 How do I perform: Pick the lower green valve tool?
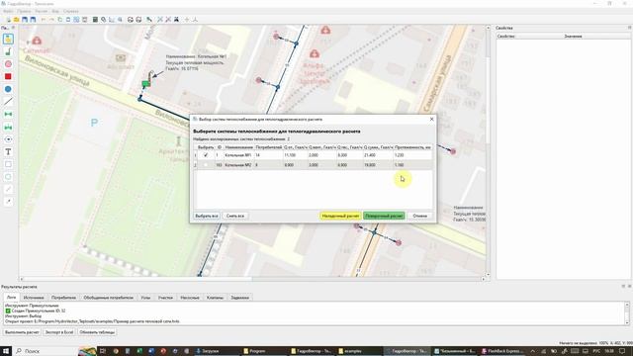tap(8, 128)
